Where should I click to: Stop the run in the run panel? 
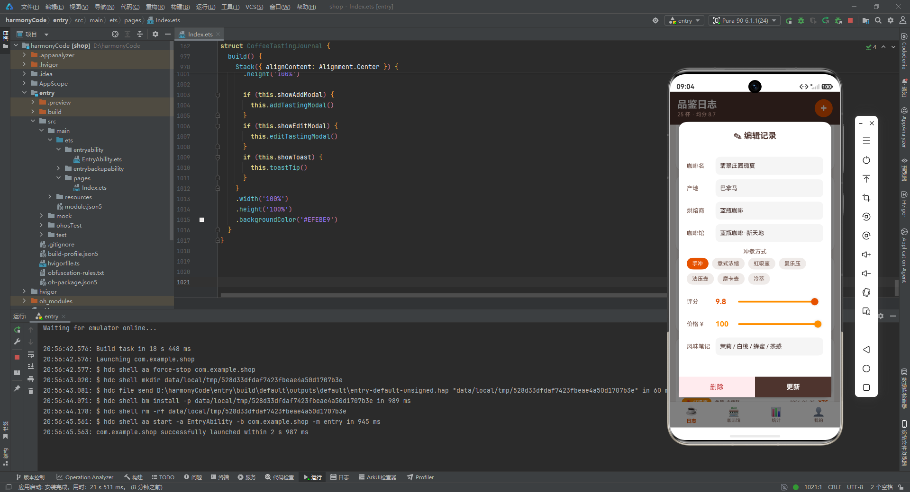coord(17,357)
